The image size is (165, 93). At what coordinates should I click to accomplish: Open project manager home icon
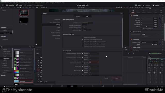158,87
